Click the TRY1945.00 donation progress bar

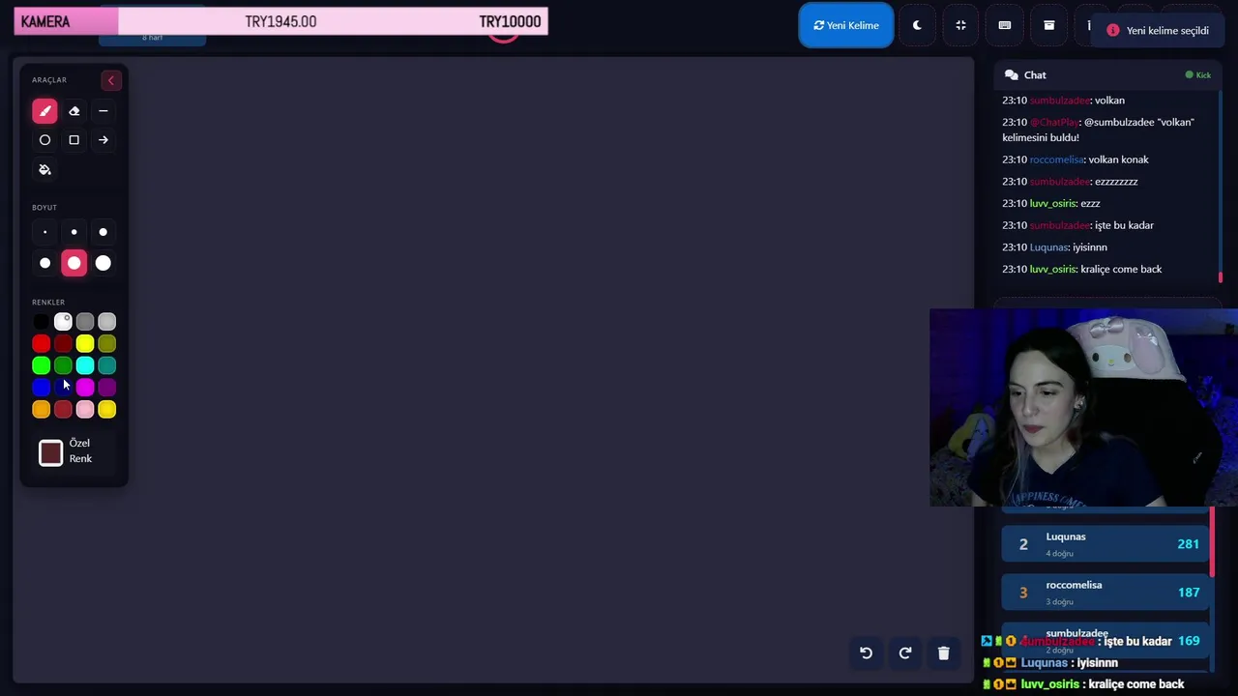point(281,21)
